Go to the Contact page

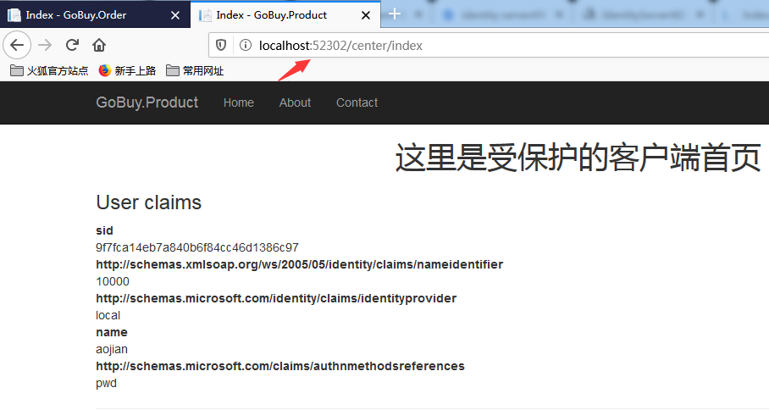point(357,102)
